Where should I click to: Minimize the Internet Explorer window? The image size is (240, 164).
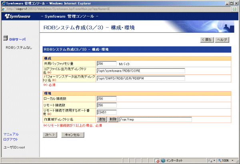(227, 3)
